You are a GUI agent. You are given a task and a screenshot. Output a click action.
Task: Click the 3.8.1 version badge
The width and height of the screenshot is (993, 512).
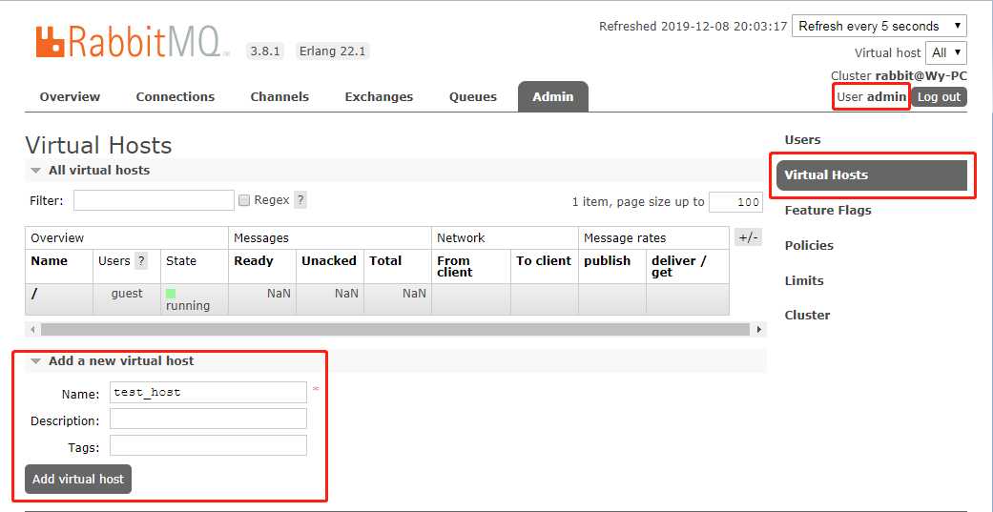(265, 51)
